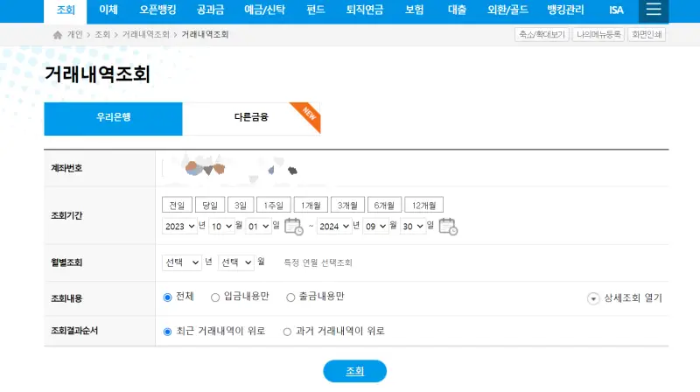Open the 대출 top menu
The image size is (700, 392).
pos(457,10)
